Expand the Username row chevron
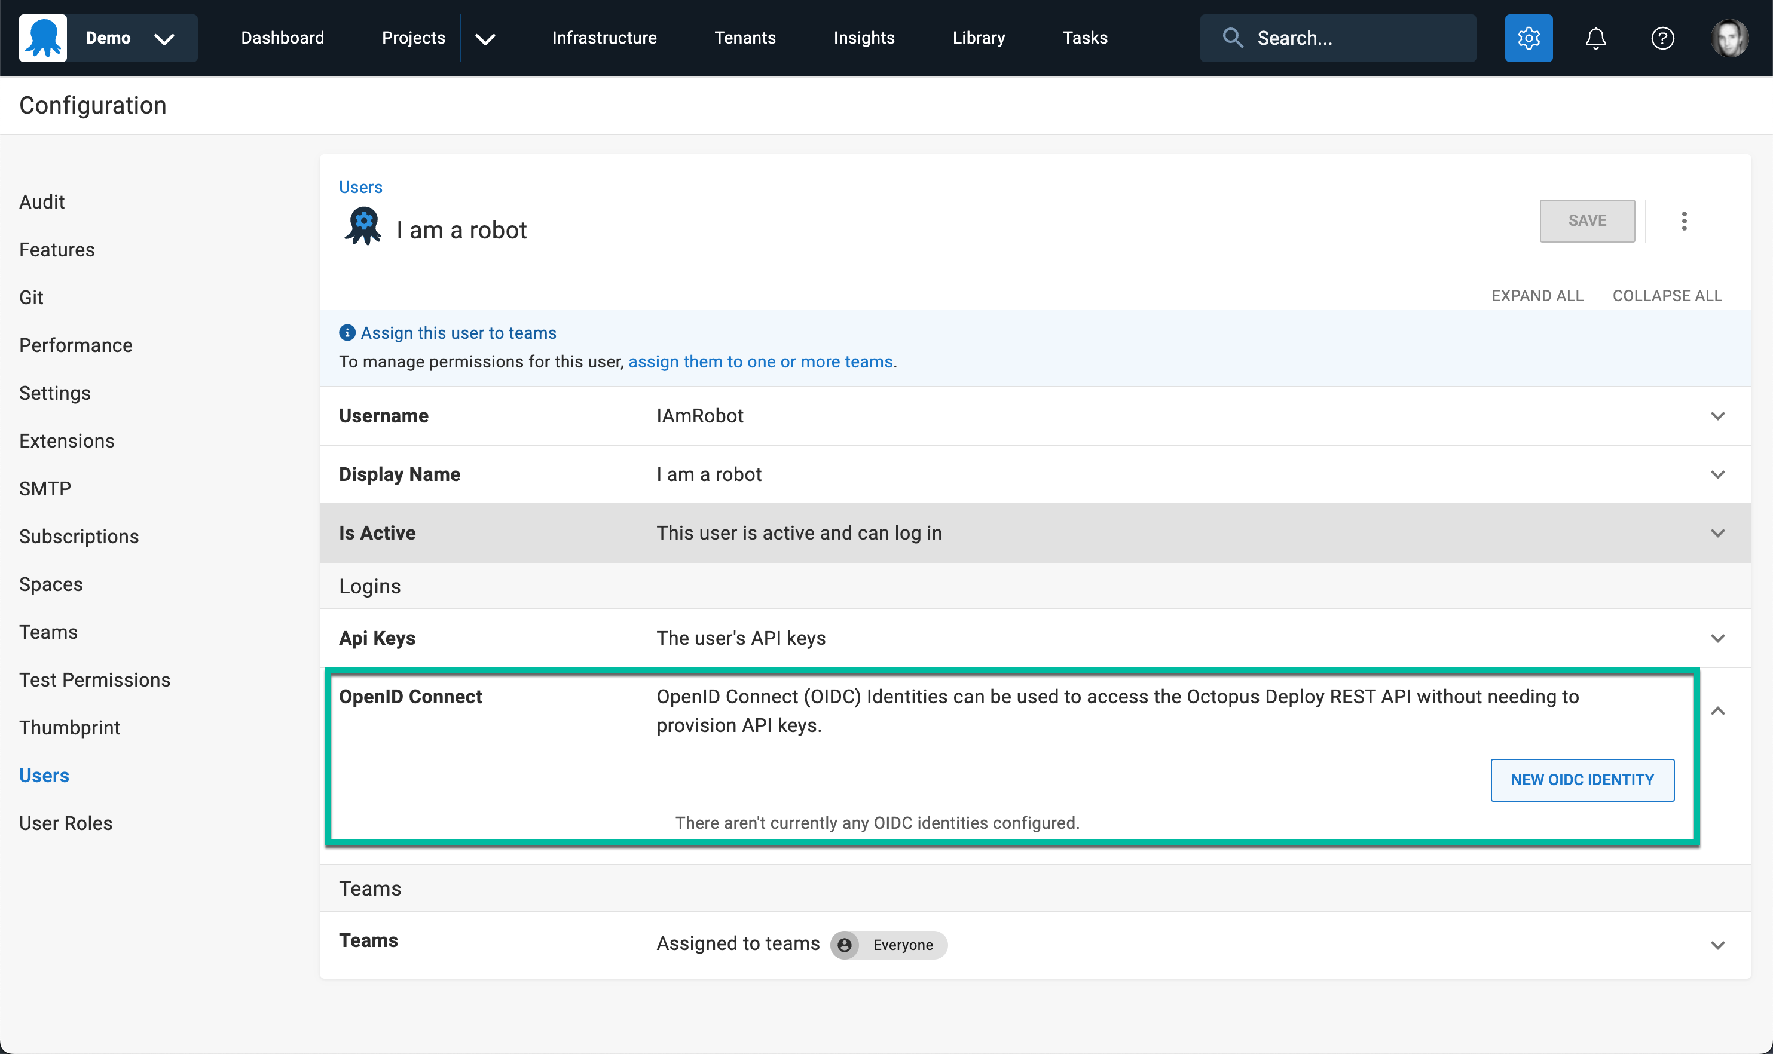 tap(1719, 415)
